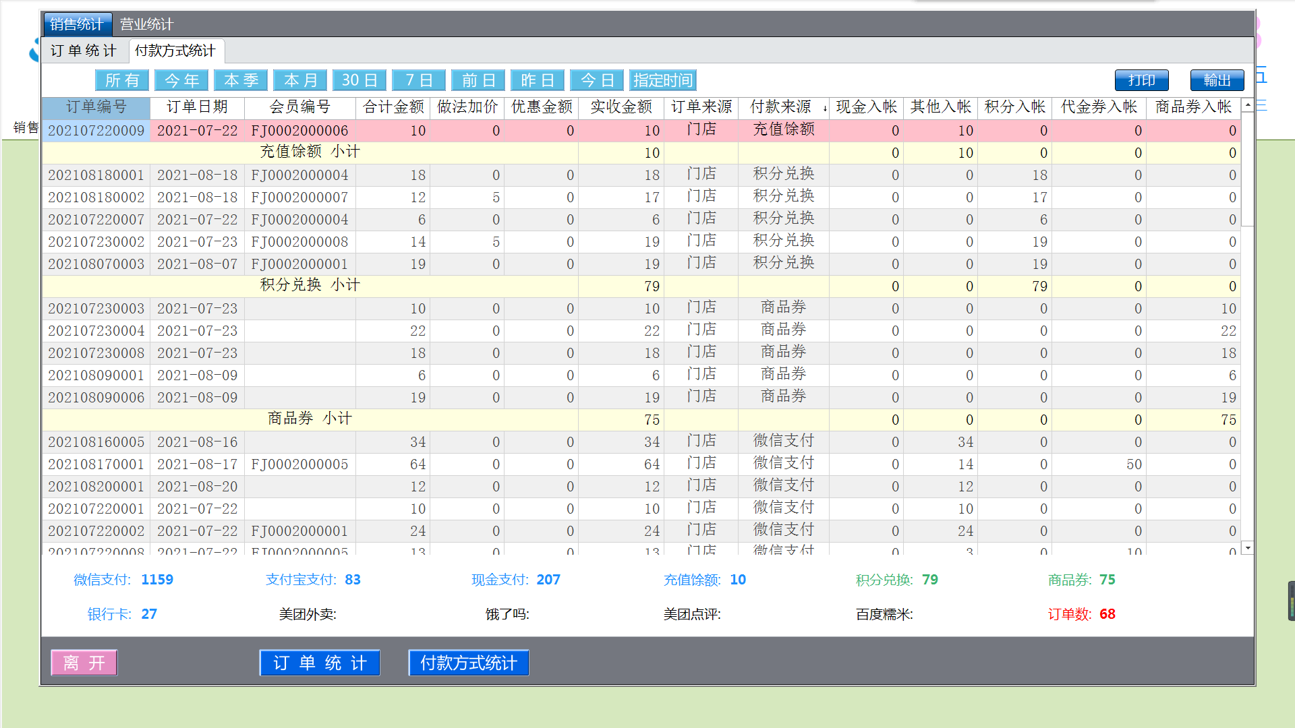Click the 积分兑换 小计 subtotal row
This screenshot has width=1295, height=728.
(641, 286)
